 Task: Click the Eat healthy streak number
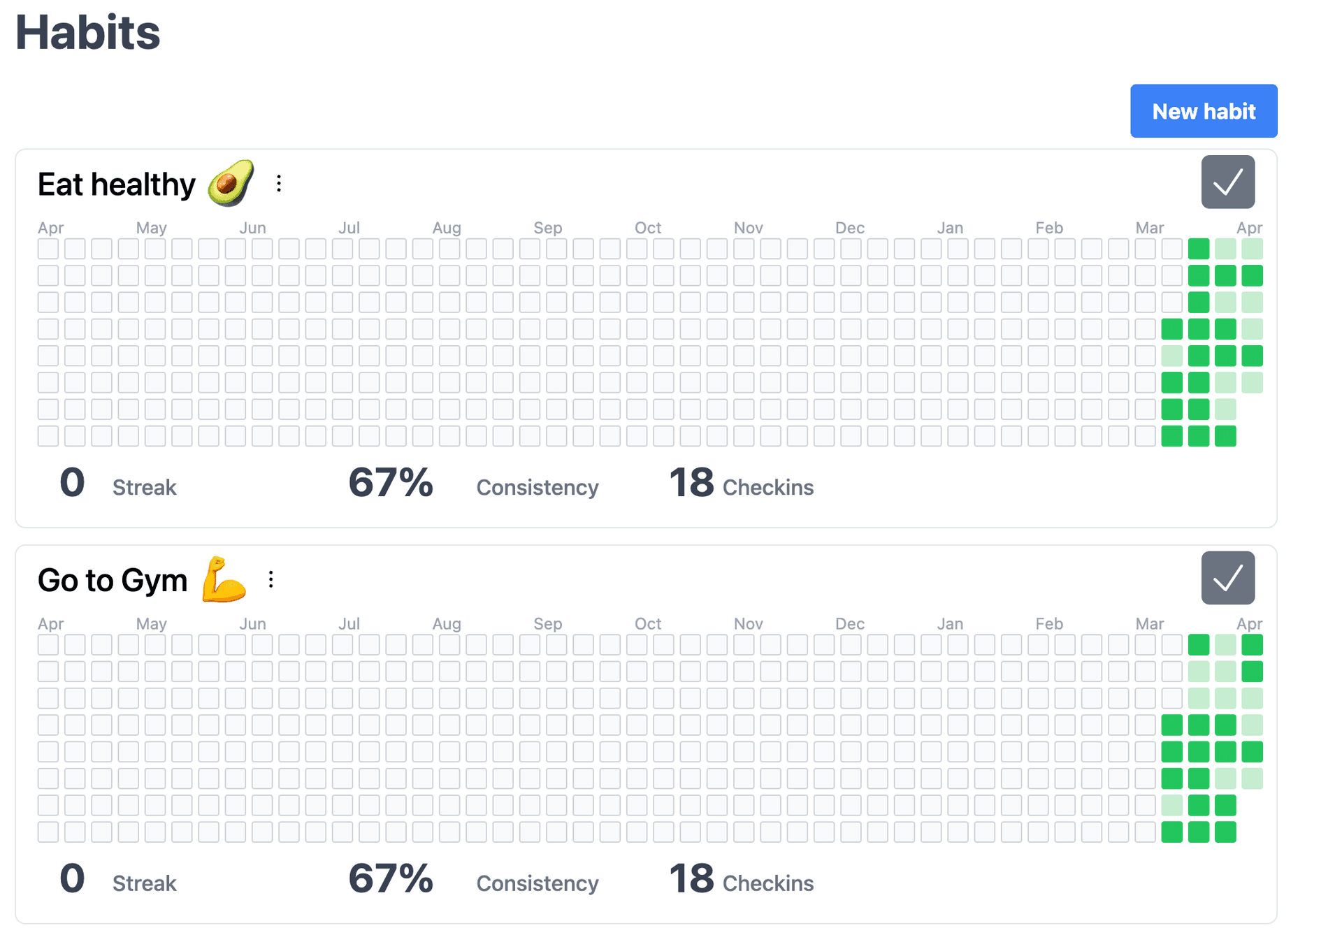72,483
